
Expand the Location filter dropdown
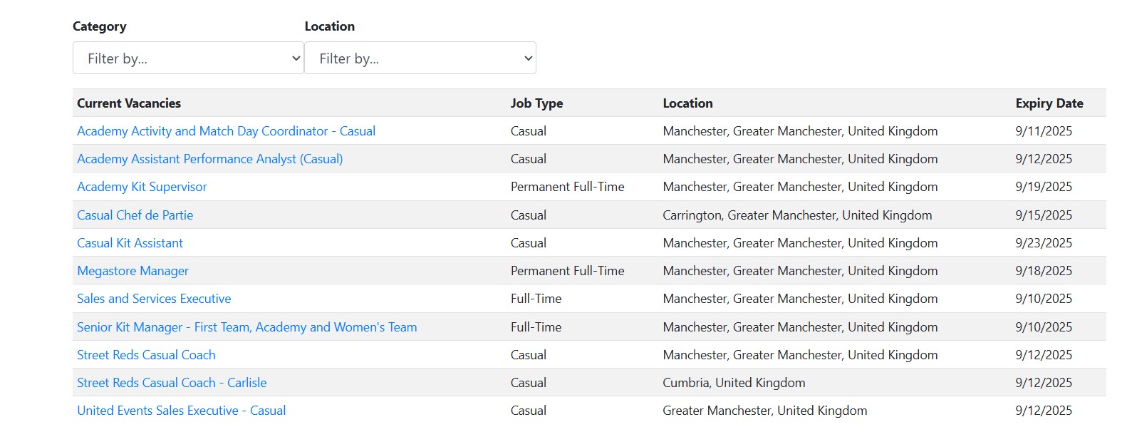pyautogui.click(x=420, y=58)
